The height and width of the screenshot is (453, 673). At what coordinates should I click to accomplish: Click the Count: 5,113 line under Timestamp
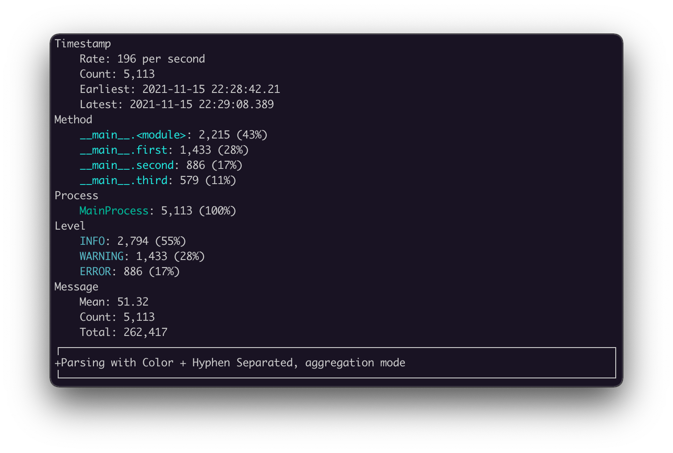[x=117, y=74]
